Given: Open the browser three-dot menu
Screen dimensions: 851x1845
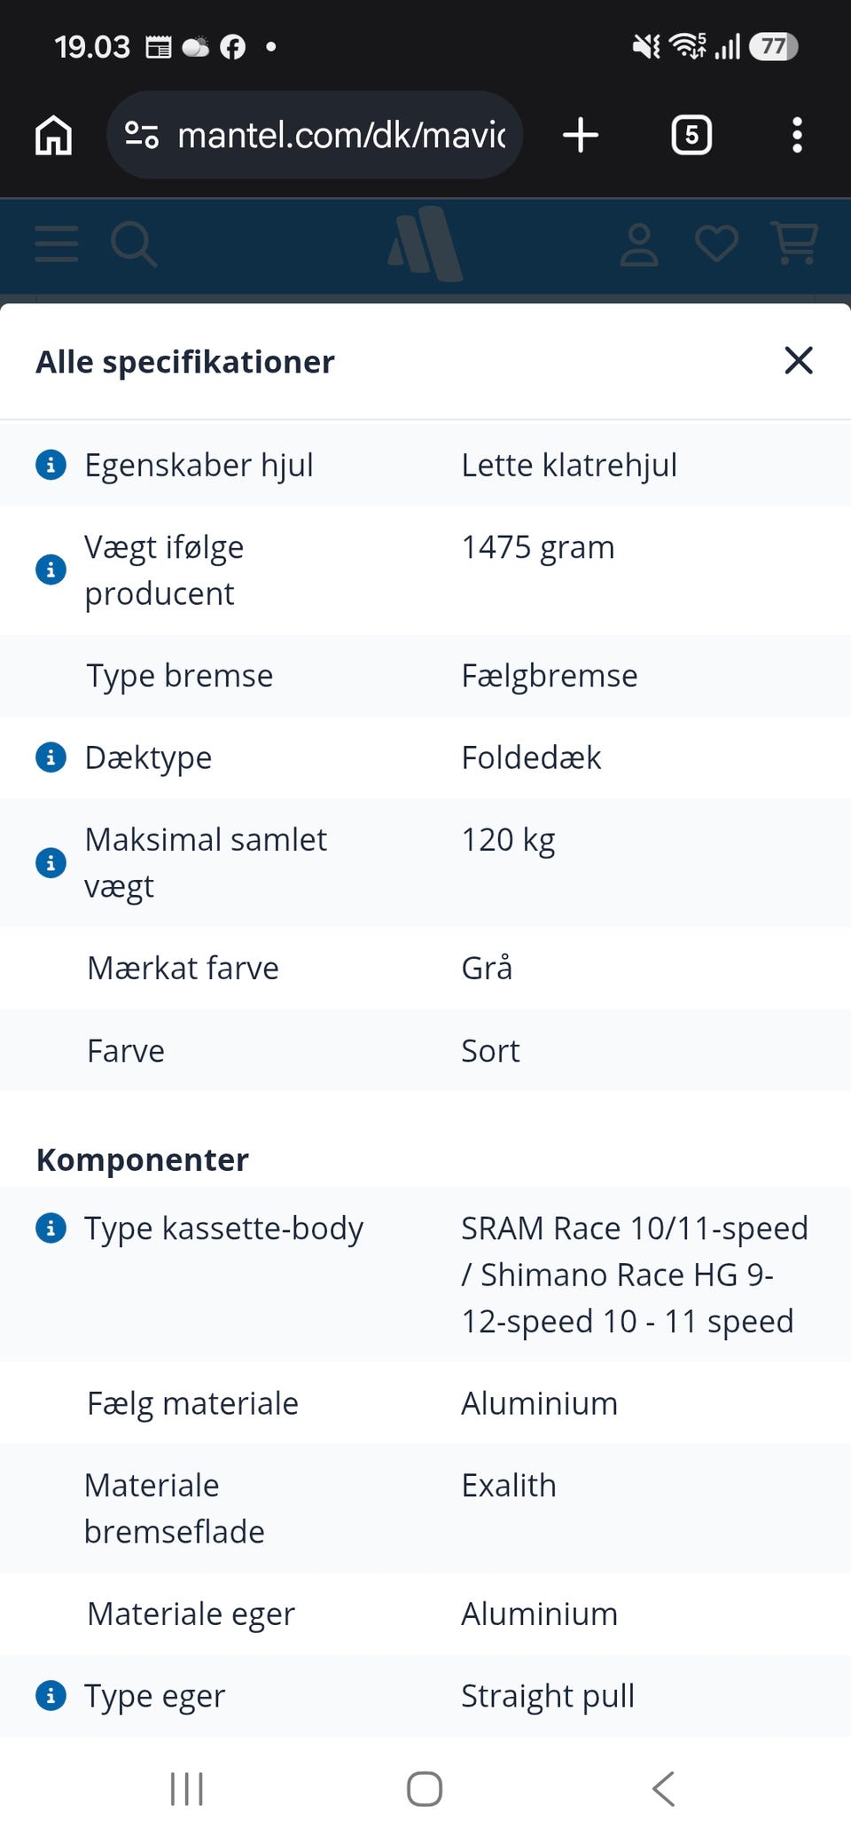Looking at the screenshot, I should pos(797,136).
